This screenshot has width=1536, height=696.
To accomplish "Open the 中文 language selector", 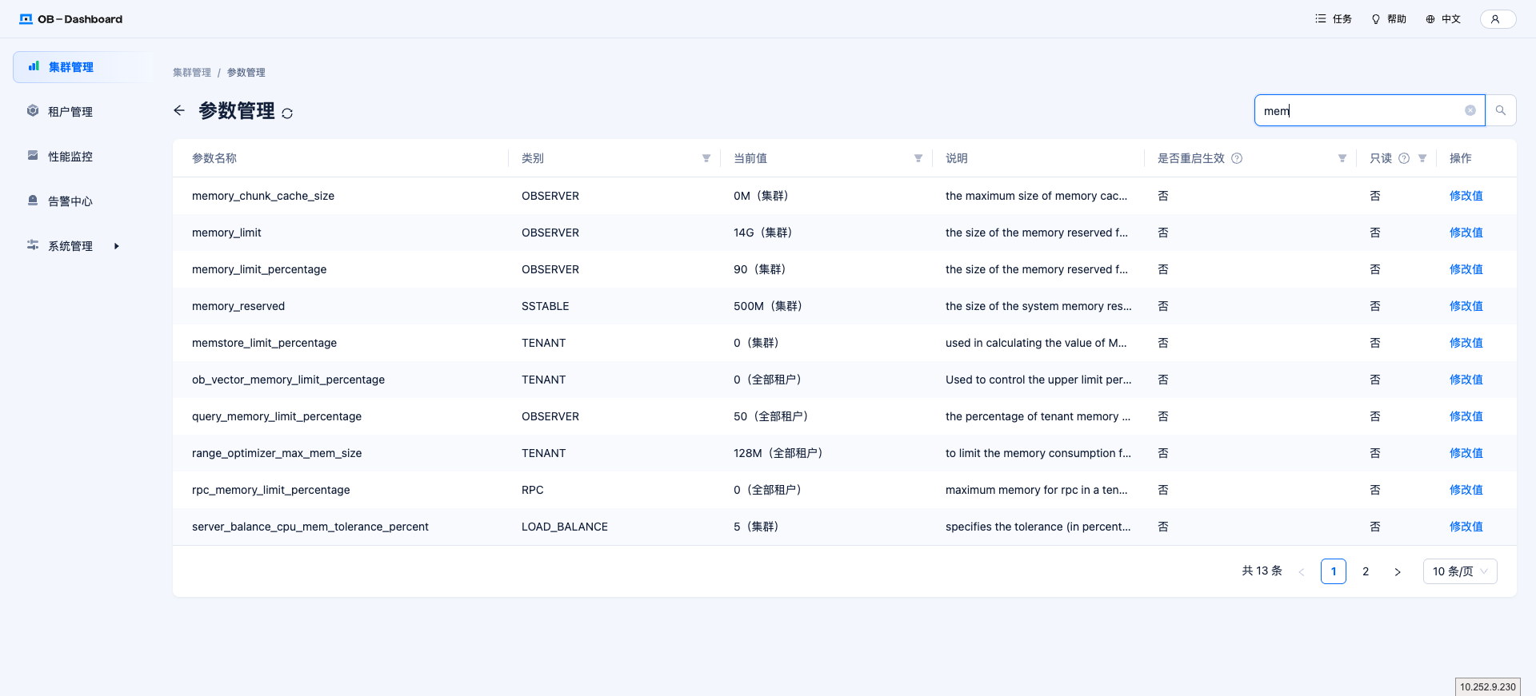I will coord(1443,19).
